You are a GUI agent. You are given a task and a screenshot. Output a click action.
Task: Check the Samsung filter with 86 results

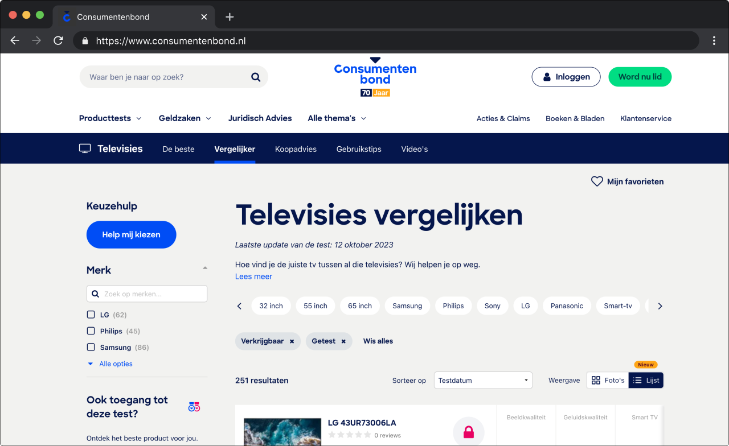[x=91, y=347]
